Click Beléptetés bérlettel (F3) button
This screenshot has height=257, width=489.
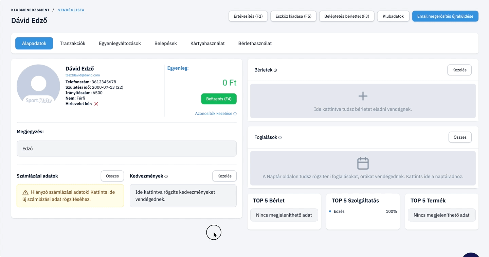click(347, 16)
